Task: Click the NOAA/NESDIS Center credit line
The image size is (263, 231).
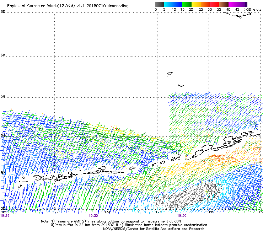Action: click(154, 229)
